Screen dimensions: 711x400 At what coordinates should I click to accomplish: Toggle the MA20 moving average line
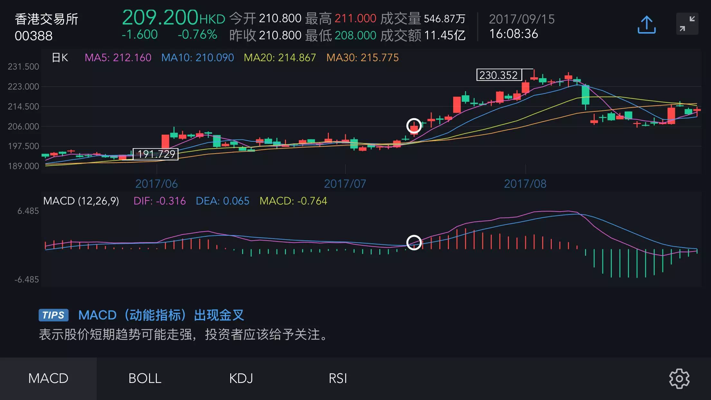[x=280, y=58]
